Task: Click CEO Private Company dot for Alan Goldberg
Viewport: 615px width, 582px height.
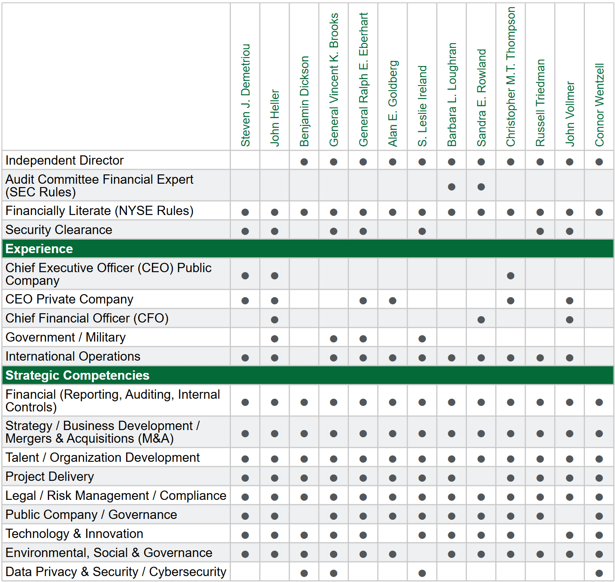Action: 393,301
